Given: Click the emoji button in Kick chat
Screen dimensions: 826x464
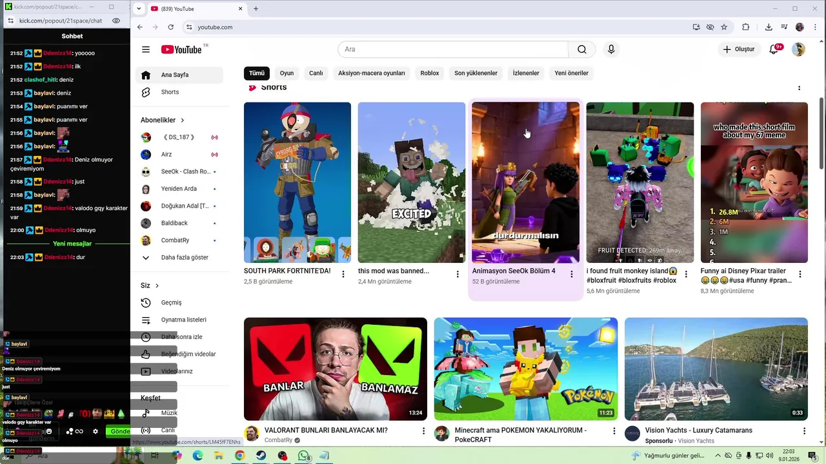Looking at the screenshot, I should point(49,431).
